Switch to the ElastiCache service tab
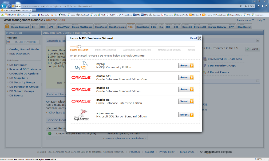Screen dimensions: 269x161 pyautogui.click(x=143, y=26)
